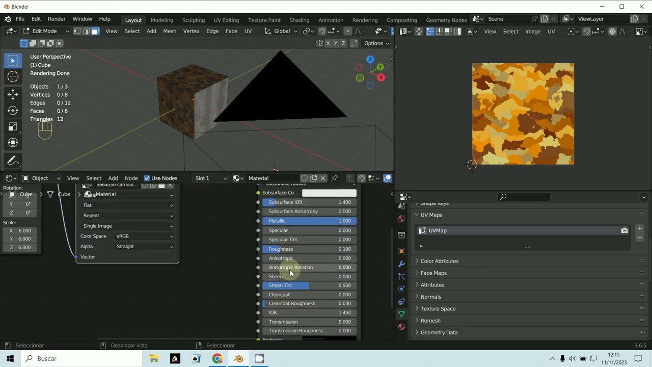Switch to the UV Editing workspace tab
This screenshot has height=367, width=652.
tap(226, 20)
